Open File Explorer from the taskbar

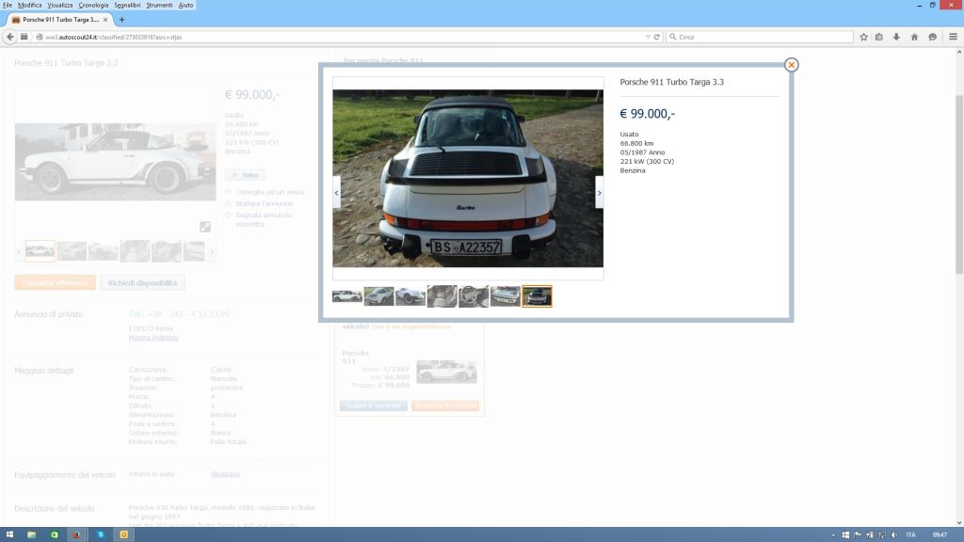coord(31,534)
